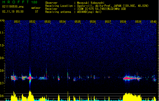Click the meteor echo burst at 0531
The width and height of the screenshot is (159, 101).
(14, 78)
